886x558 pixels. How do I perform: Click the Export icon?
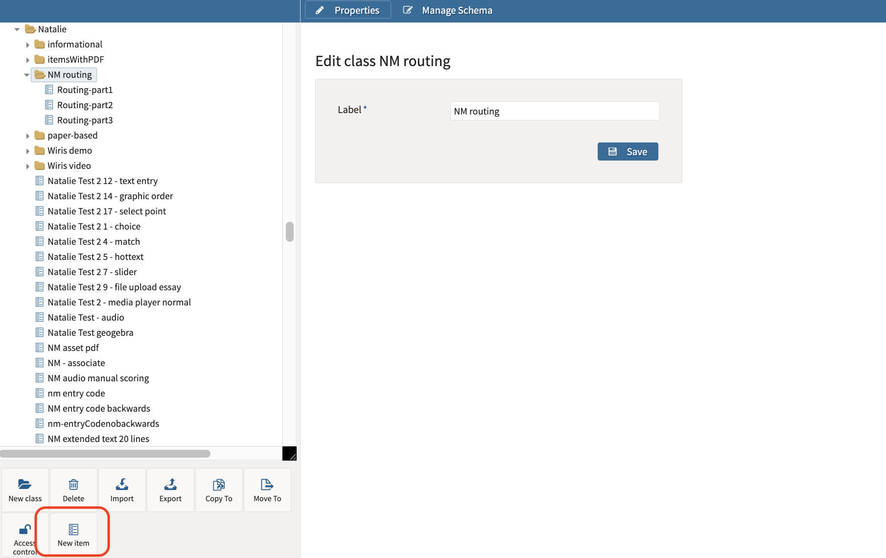pyautogui.click(x=170, y=485)
